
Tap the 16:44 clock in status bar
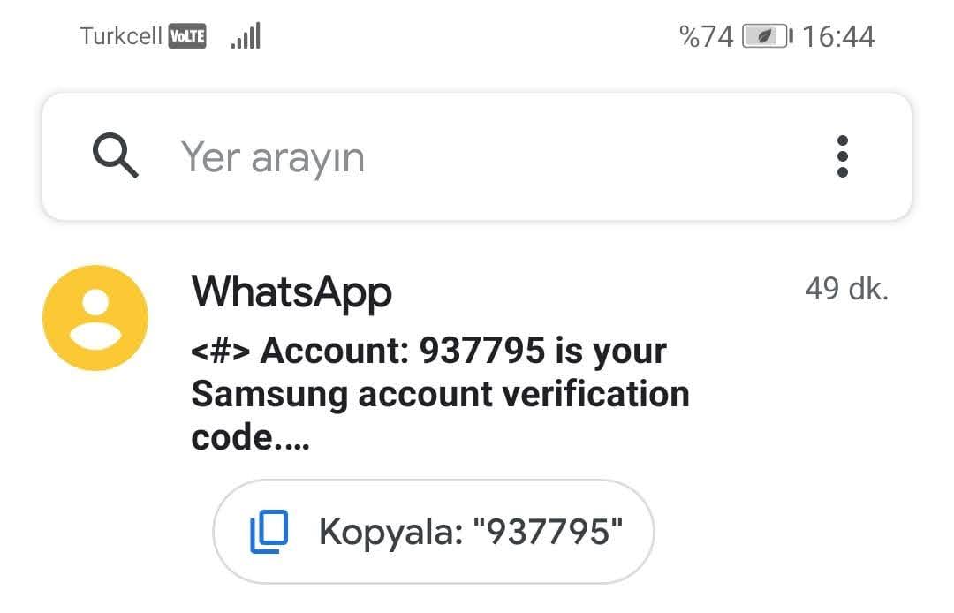pos(838,36)
